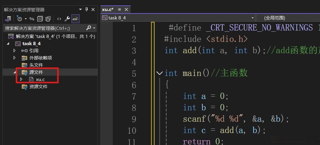Image resolution: width=320 pixels, height=145 pixels.
Task: Click the _CRT_SECURE_NO_WARNINGS macro text
Action: 259,28
